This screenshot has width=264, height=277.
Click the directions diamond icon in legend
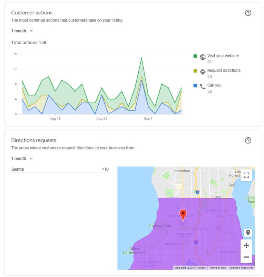(203, 72)
